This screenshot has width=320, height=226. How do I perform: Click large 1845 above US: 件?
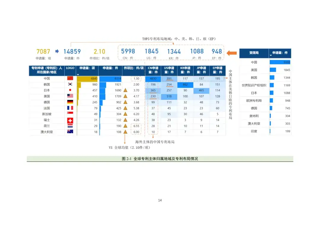(x=151, y=51)
